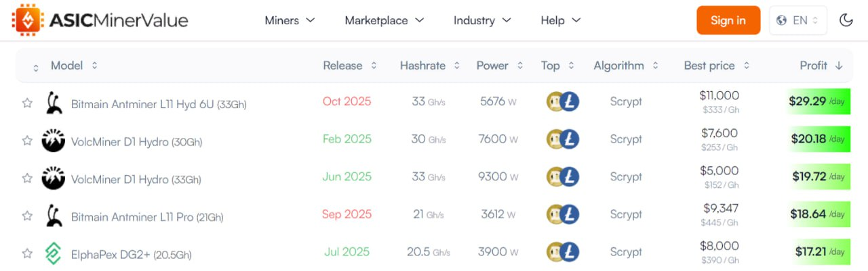The height and width of the screenshot is (271, 868).
Task: Toggle dark mode moon icon
Action: (x=846, y=20)
